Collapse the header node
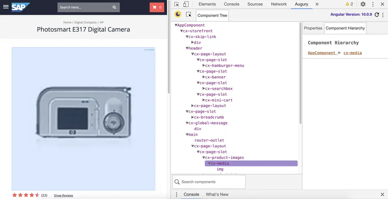 tap(187, 48)
